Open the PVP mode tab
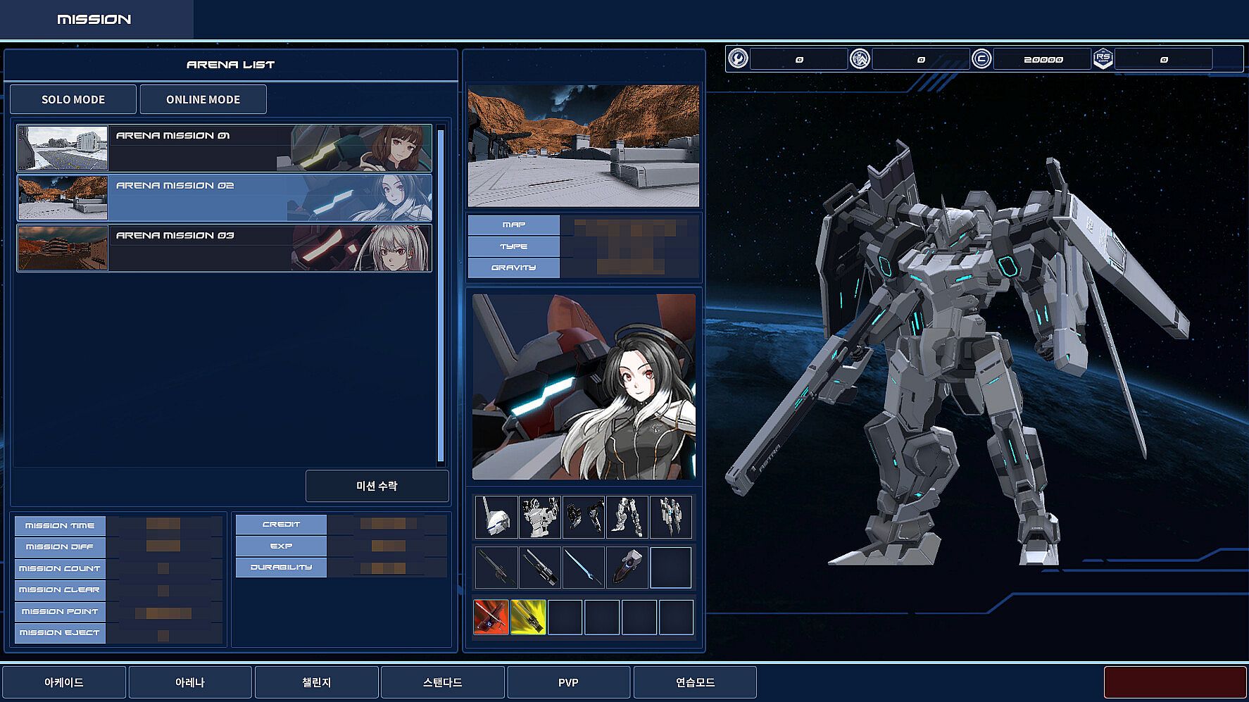Image resolution: width=1249 pixels, height=702 pixels. (569, 682)
